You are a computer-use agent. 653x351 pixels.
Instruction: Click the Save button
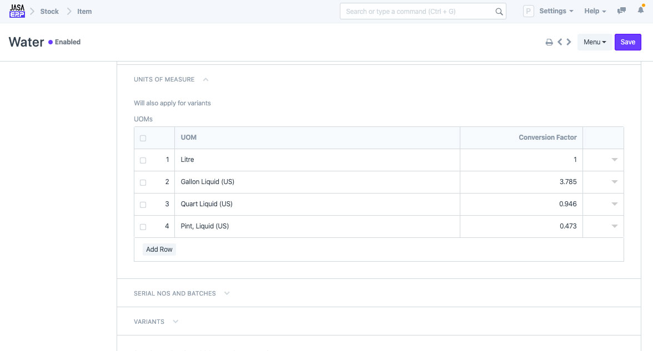pos(627,42)
